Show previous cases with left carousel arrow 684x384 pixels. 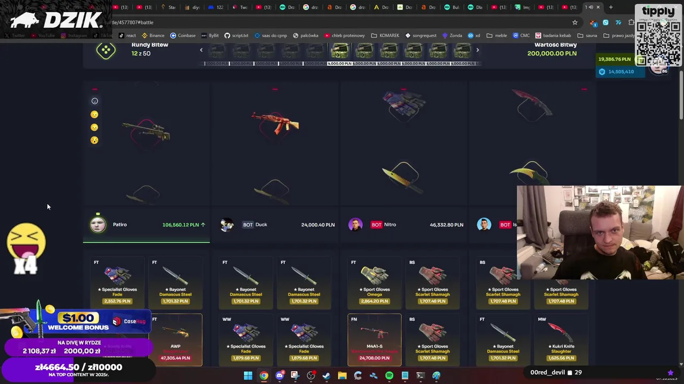pos(201,50)
